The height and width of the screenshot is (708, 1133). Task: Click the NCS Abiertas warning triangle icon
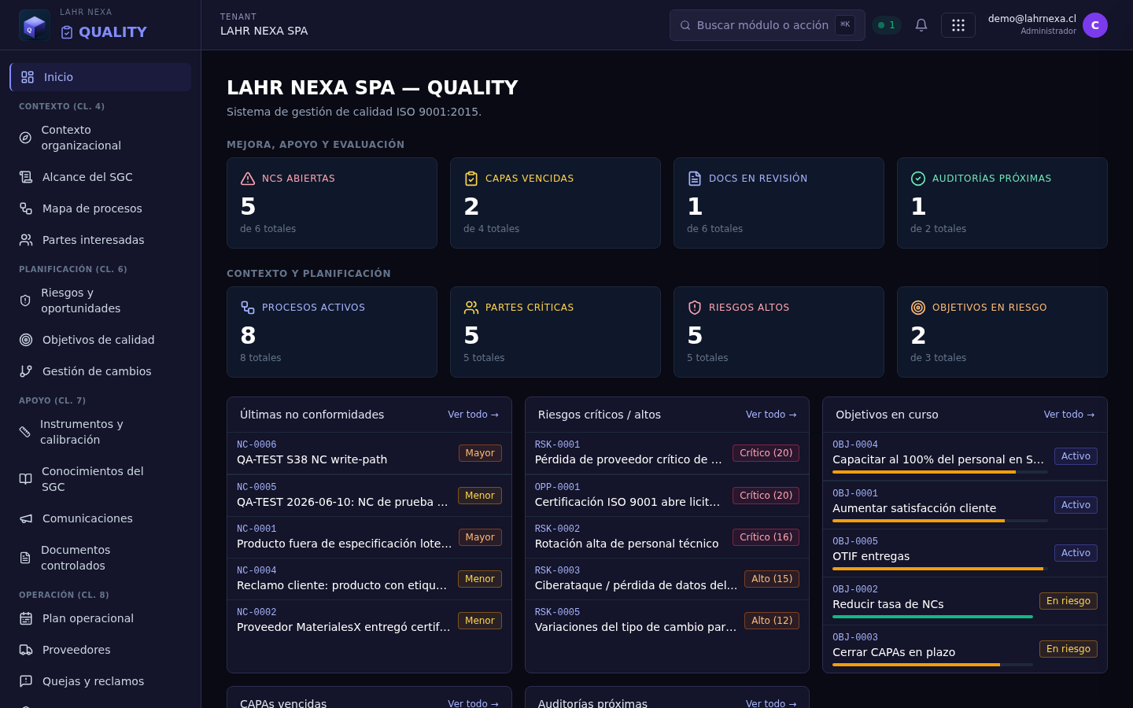(248, 179)
